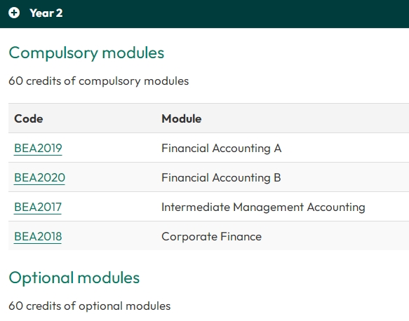This screenshot has width=409, height=321.
Task: Click the Corporate Finance module name
Action: [x=212, y=237]
